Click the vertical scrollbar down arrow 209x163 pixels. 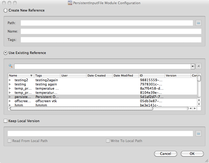pyautogui.click(x=199, y=104)
